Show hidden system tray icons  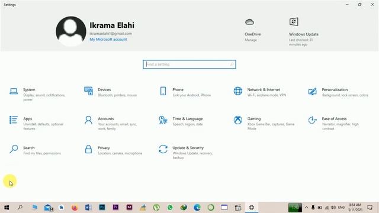pyautogui.click(x=307, y=208)
